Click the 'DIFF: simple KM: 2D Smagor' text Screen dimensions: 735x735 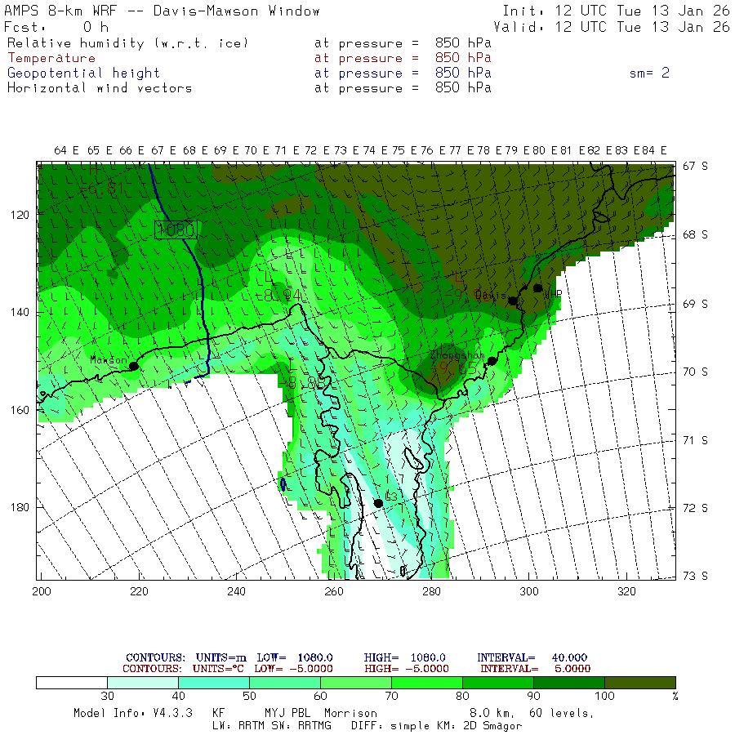coord(436,726)
